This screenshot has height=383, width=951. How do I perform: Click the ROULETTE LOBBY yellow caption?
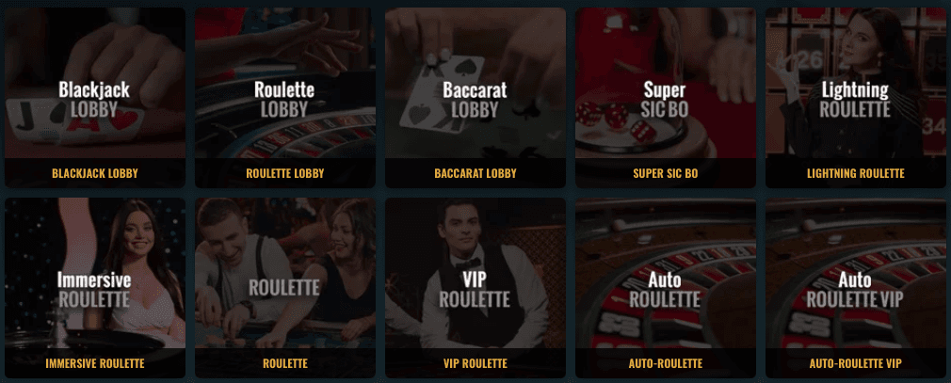coord(285,173)
